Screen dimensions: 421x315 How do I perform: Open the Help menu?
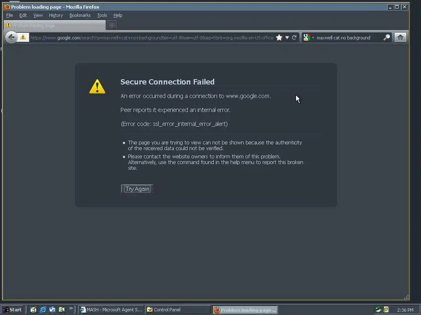click(118, 15)
